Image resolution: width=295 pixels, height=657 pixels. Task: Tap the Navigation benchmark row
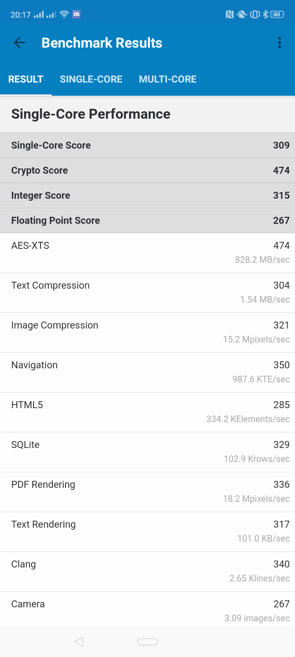(147, 372)
